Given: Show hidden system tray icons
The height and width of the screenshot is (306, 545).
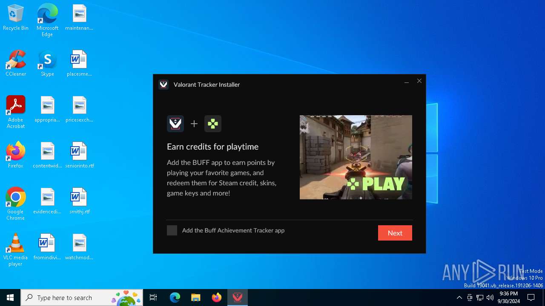Looking at the screenshot, I should (459, 297).
